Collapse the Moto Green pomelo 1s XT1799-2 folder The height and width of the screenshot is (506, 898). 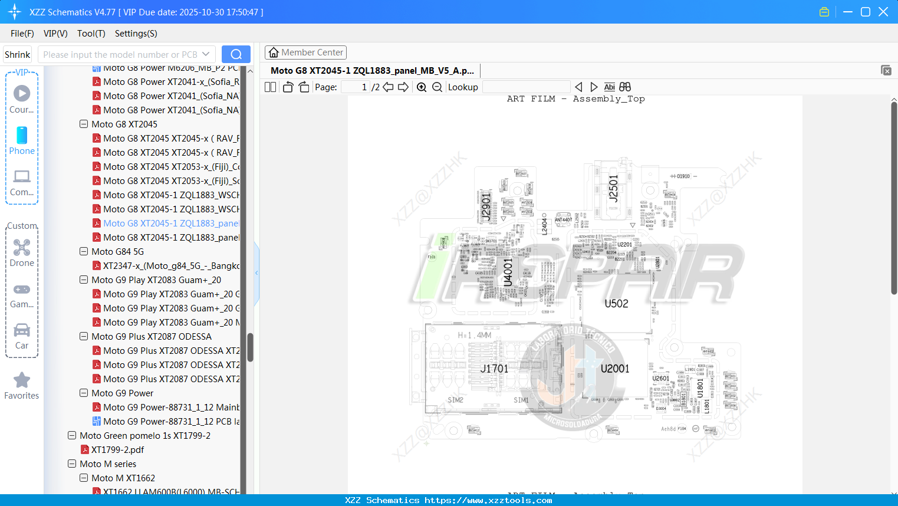(x=72, y=436)
